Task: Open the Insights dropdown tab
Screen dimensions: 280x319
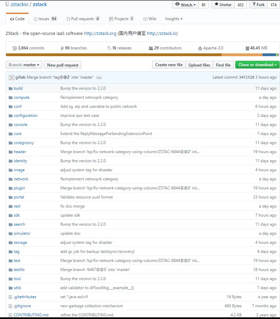Action: [x=174, y=19]
